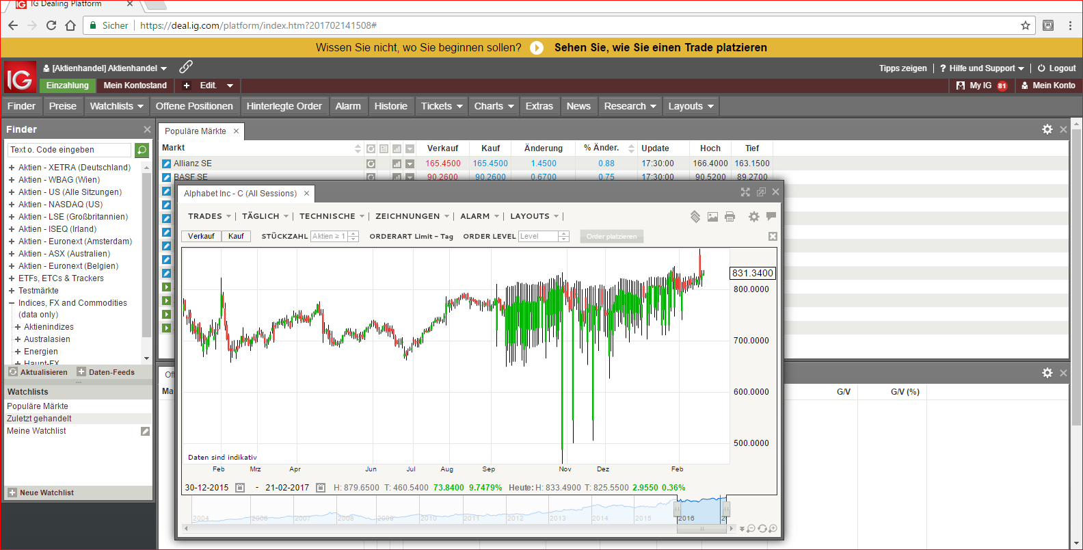The image size is (1083, 550).
Task: Open the start date calendar picker
Action: click(x=240, y=488)
